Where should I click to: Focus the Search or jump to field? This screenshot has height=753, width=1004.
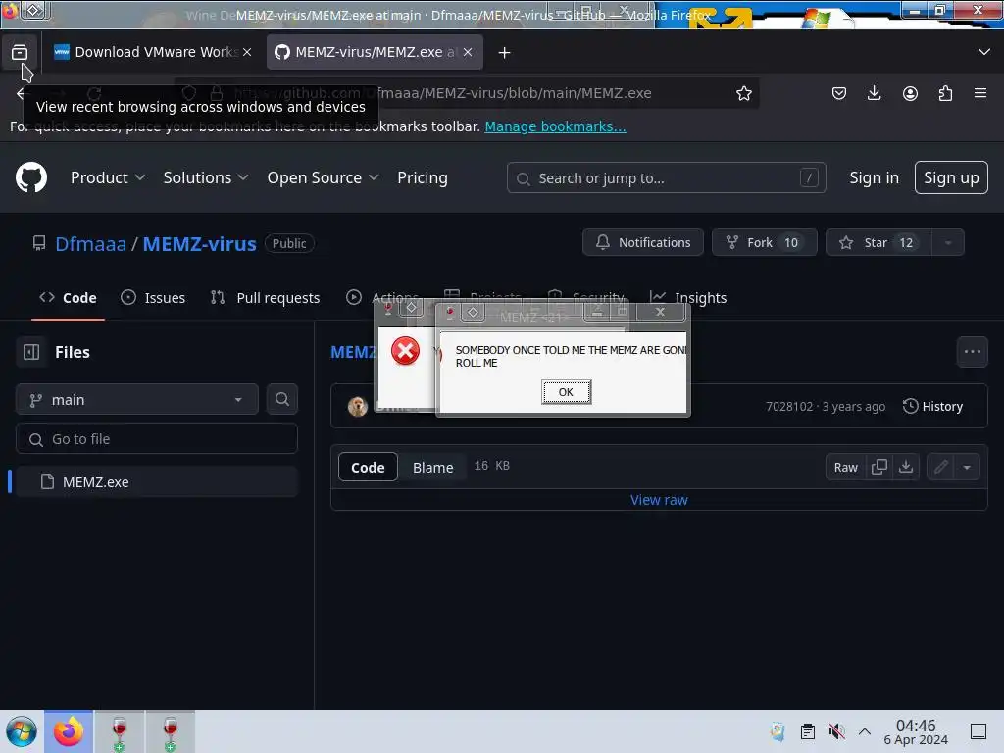coord(666,177)
